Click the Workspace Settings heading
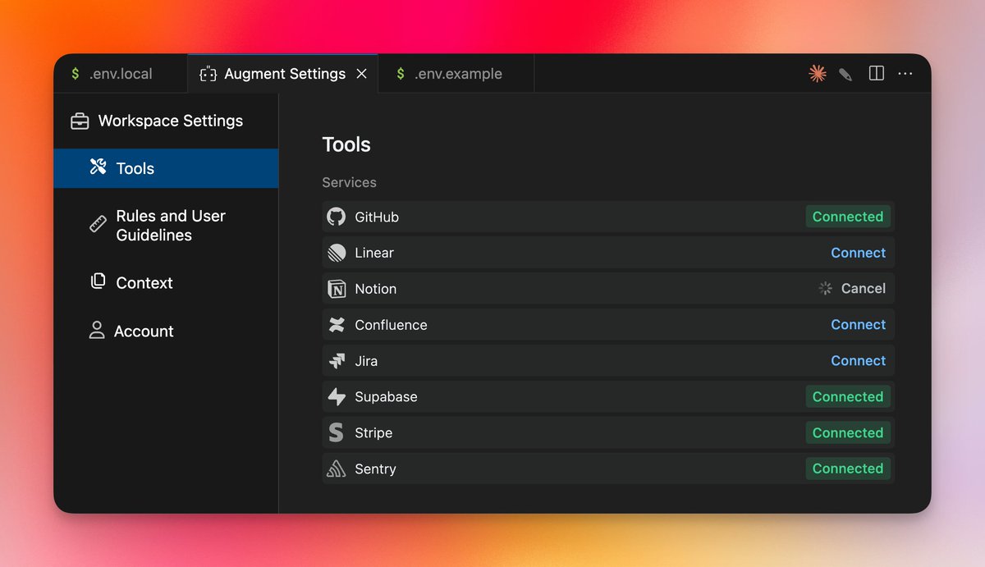The height and width of the screenshot is (567, 985). tap(171, 121)
